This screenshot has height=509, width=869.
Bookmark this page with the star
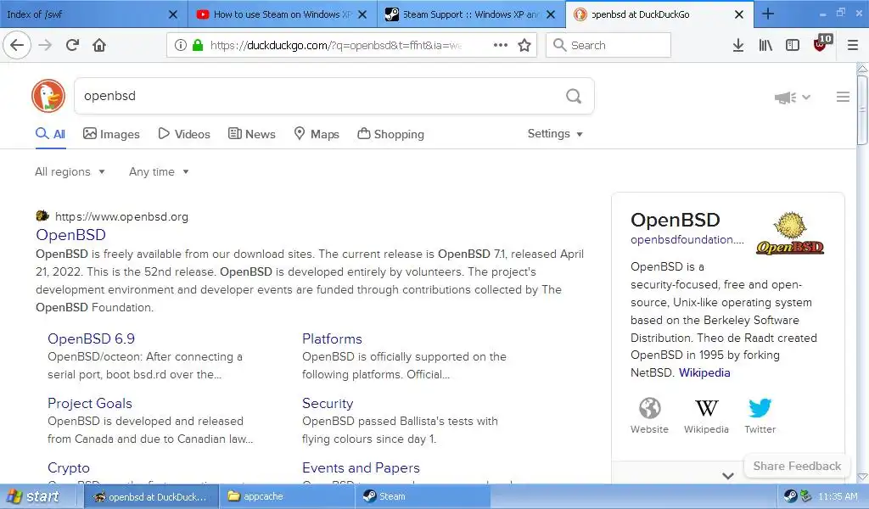[524, 45]
